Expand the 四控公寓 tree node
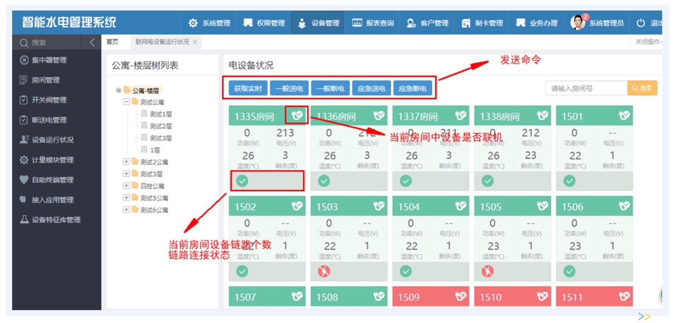This screenshot has height=323, width=676. (126, 186)
